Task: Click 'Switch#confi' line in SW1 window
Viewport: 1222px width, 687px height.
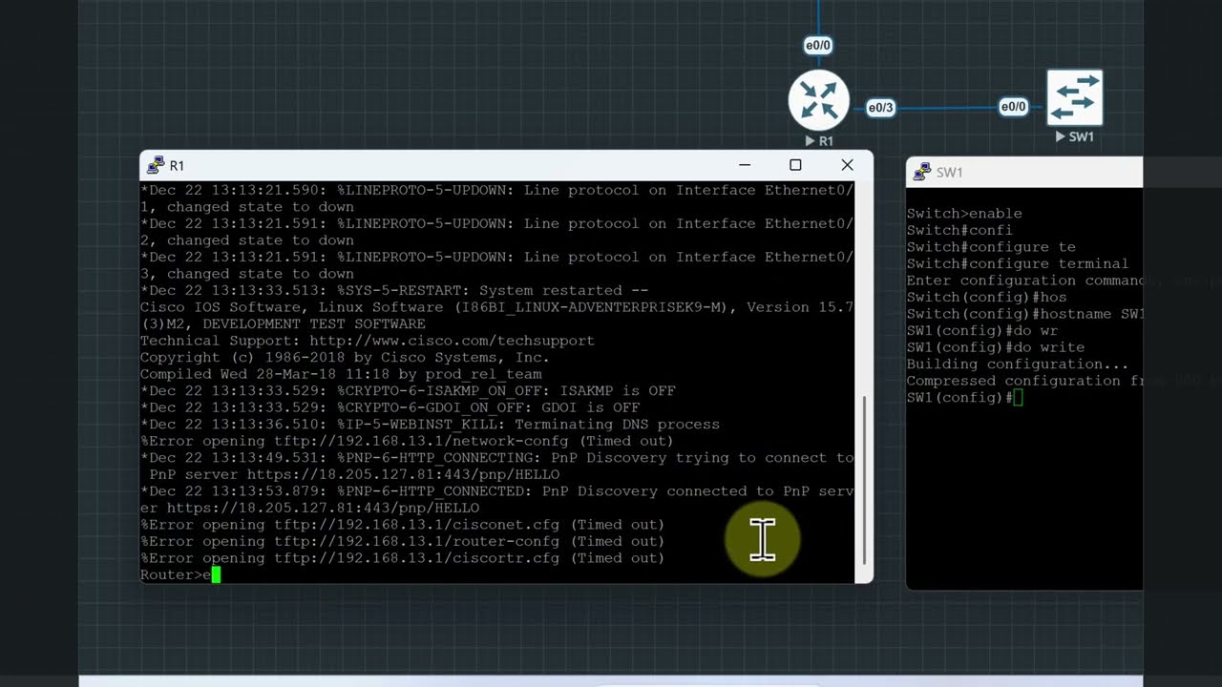Action: coord(959,230)
